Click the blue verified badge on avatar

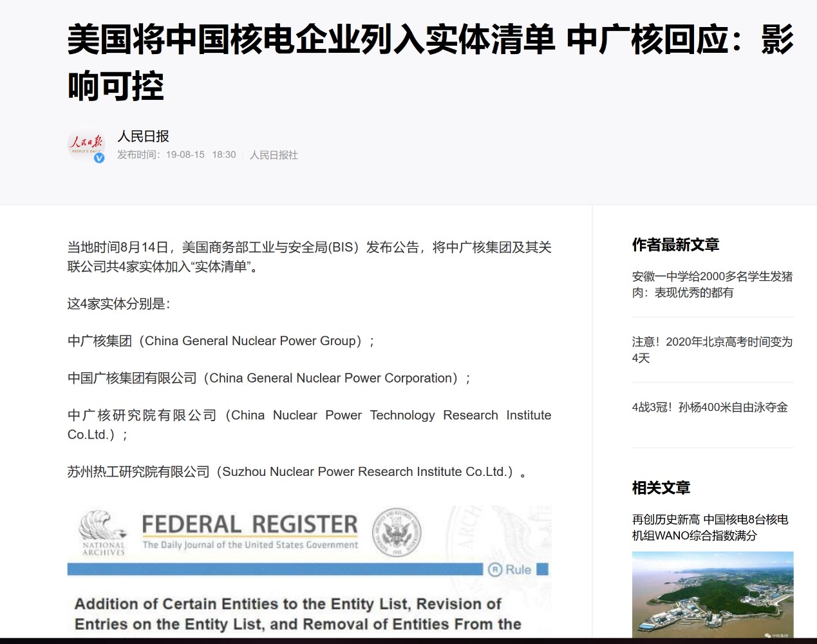[x=99, y=158]
